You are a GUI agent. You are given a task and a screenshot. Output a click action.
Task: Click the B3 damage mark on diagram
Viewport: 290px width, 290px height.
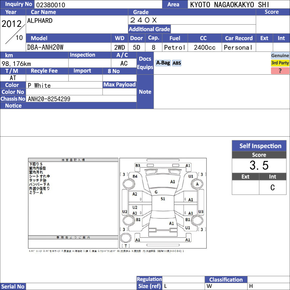(138, 166)
